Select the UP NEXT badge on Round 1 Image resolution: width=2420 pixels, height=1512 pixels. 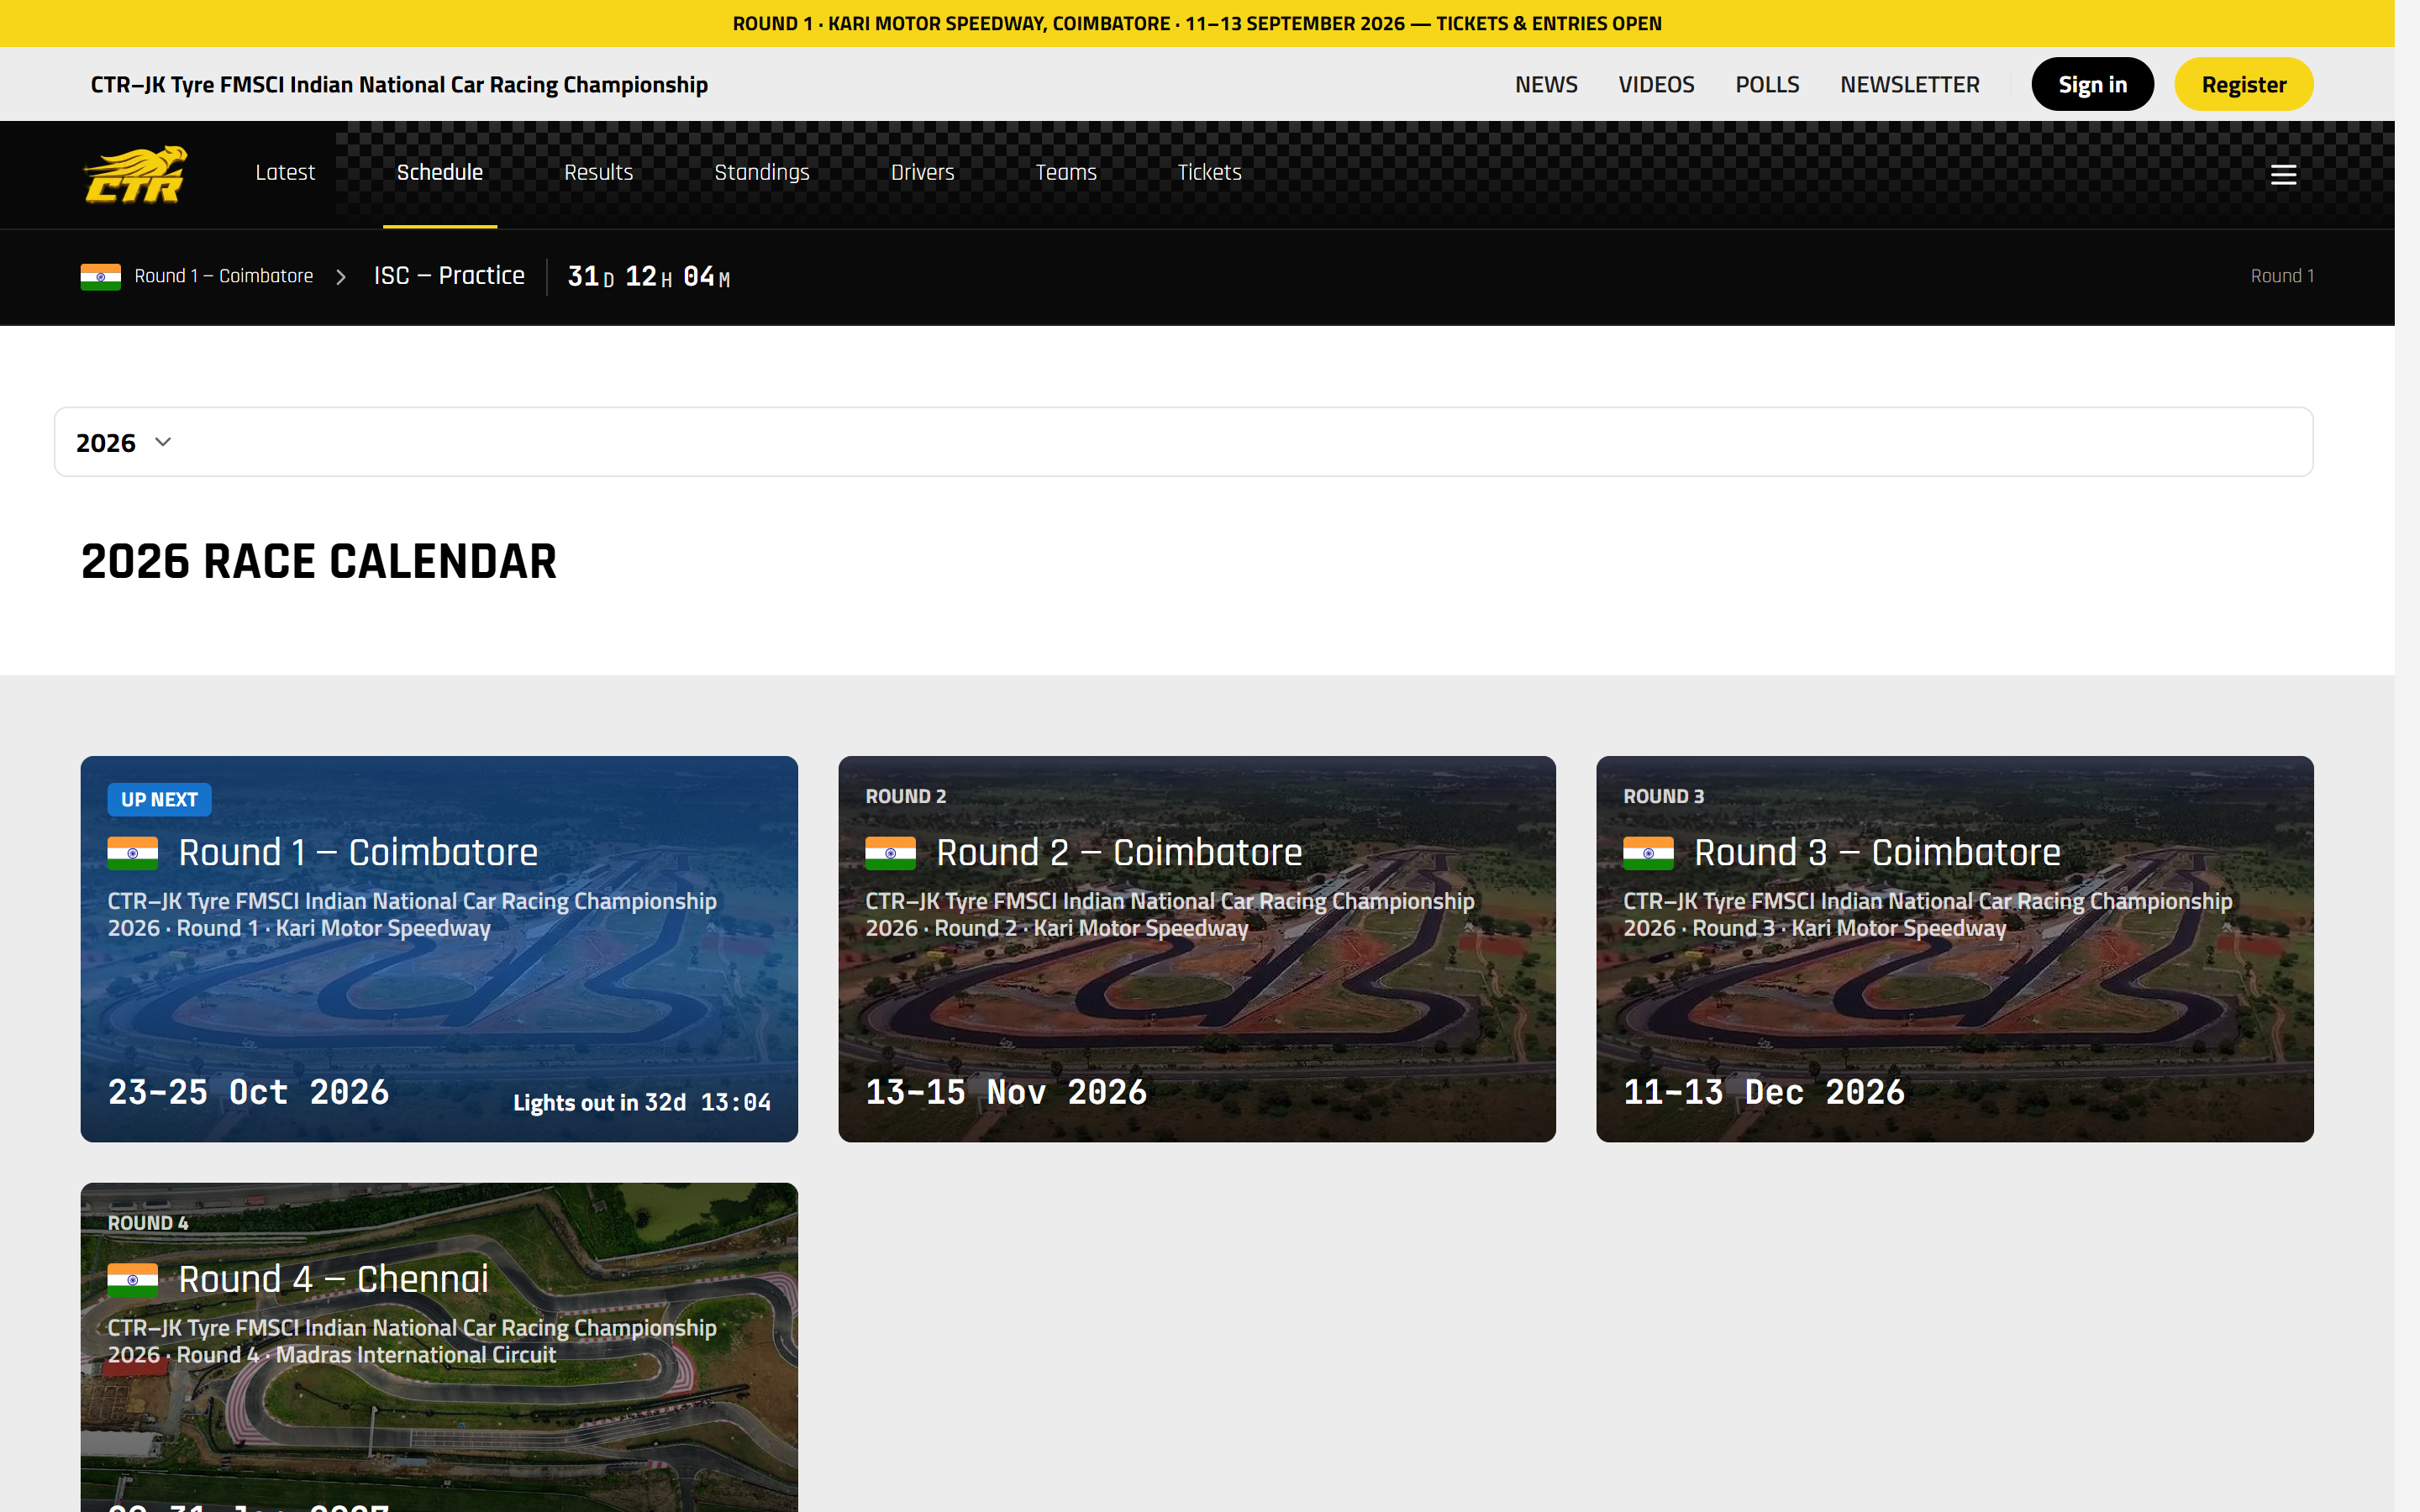tap(159, 800)
